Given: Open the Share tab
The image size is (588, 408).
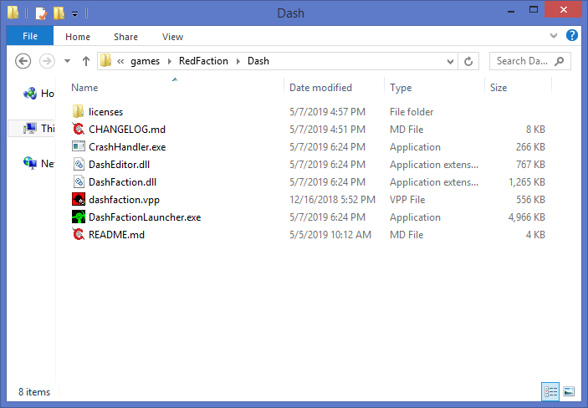Looking at the screenshot, I should tap(126, 37).
